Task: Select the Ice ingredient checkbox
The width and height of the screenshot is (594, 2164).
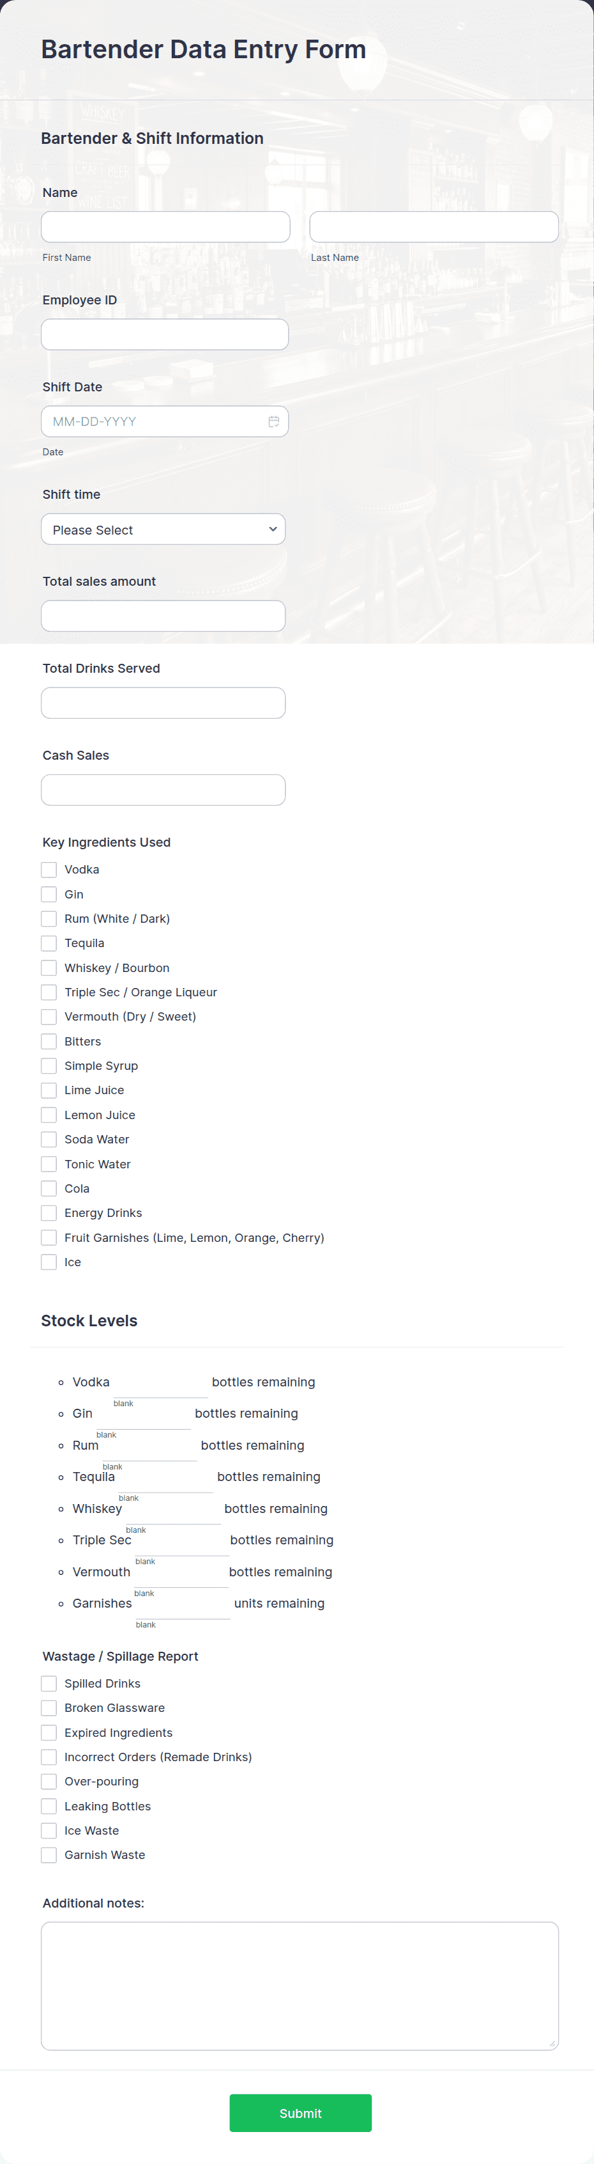Action: [50, 1262]
